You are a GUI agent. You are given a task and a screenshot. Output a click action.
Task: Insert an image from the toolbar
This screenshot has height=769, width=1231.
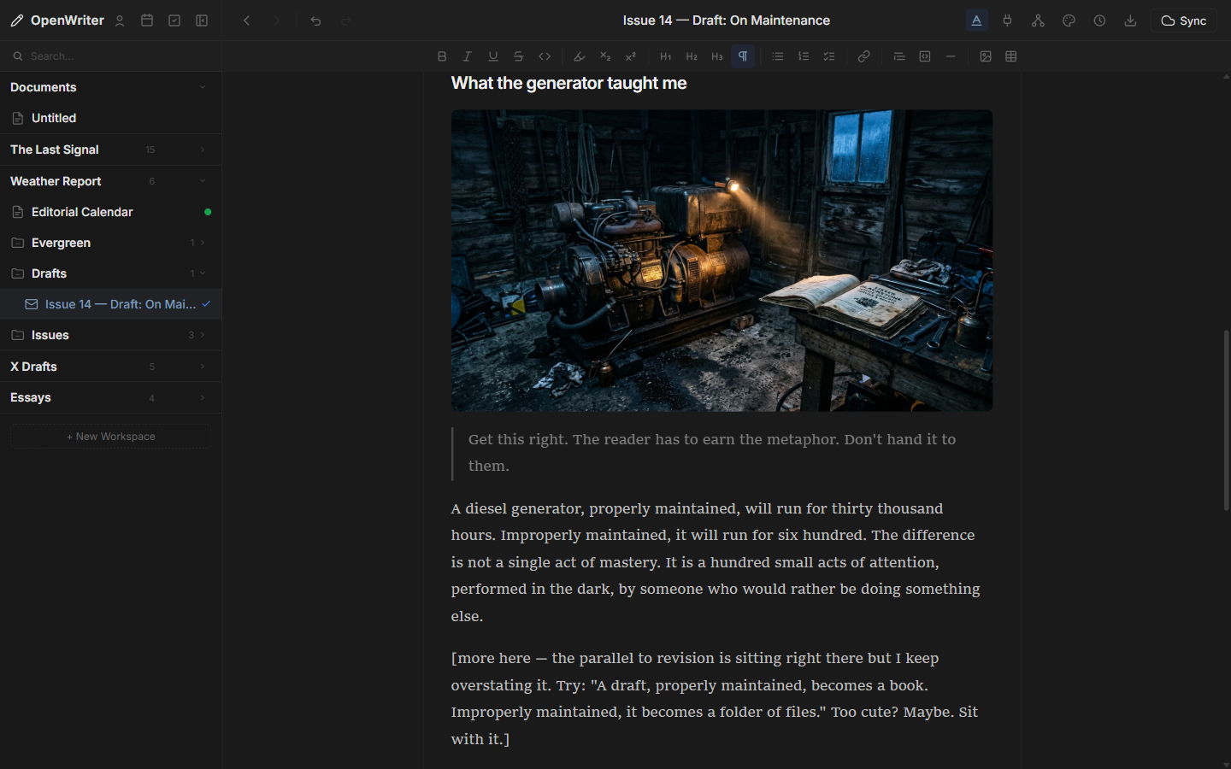(986, 56)
